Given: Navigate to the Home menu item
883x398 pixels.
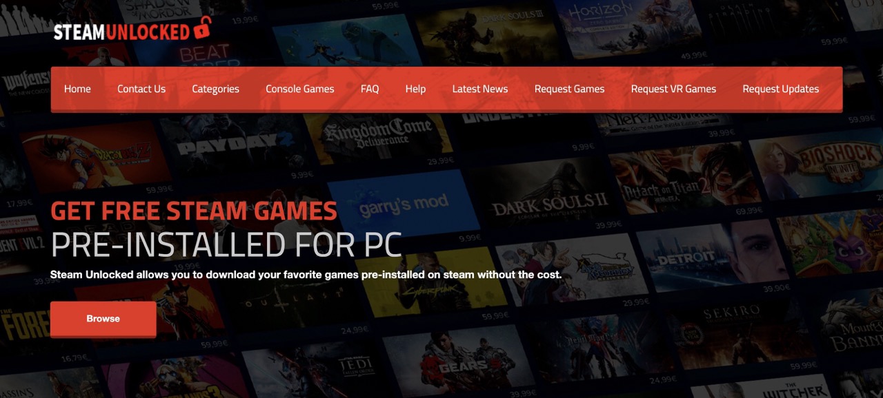Looking at the screenshot, I should coord(77,89).
